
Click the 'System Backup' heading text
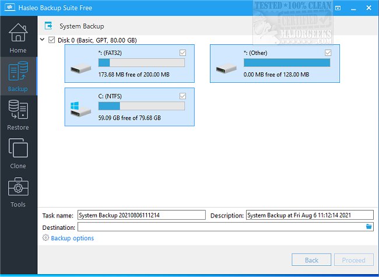click(82, 26)
